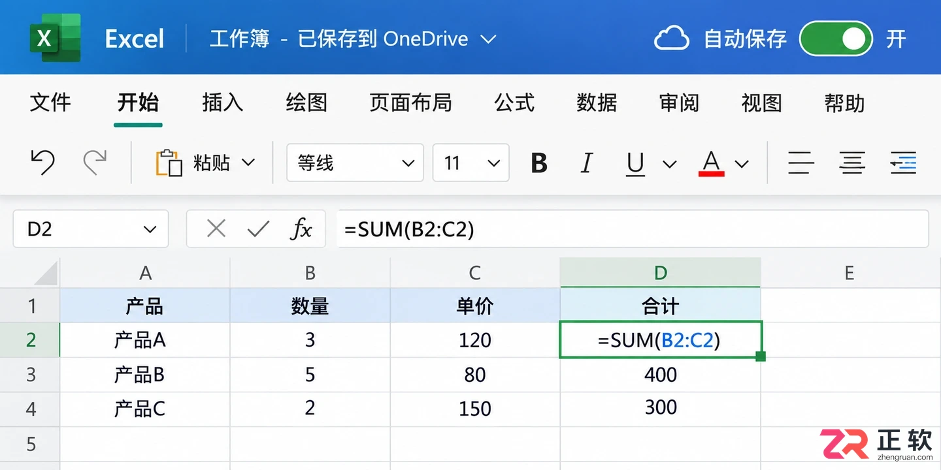Click the cloud save status icon
Screen dimensions: 941x470
point(671,39)
